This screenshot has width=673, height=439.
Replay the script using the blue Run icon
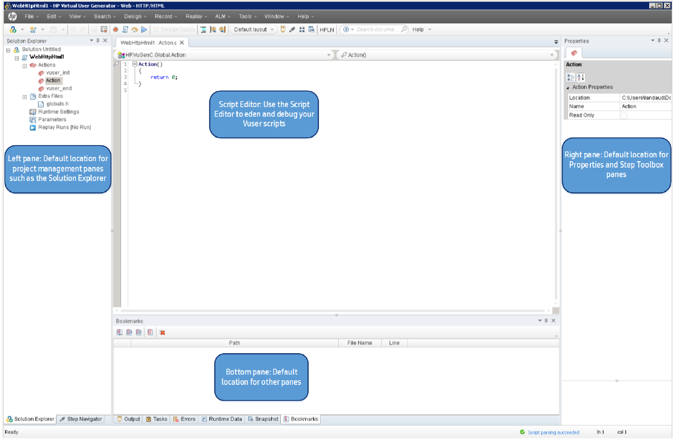(x=144, y=29)
